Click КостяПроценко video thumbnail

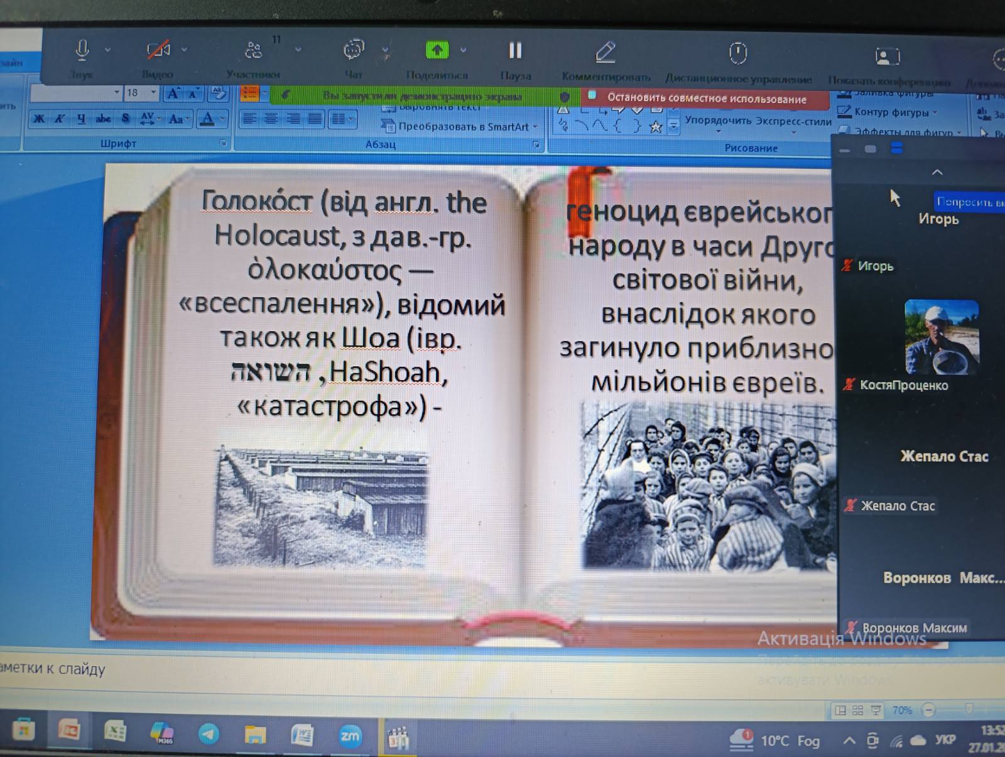pos(941,337)
